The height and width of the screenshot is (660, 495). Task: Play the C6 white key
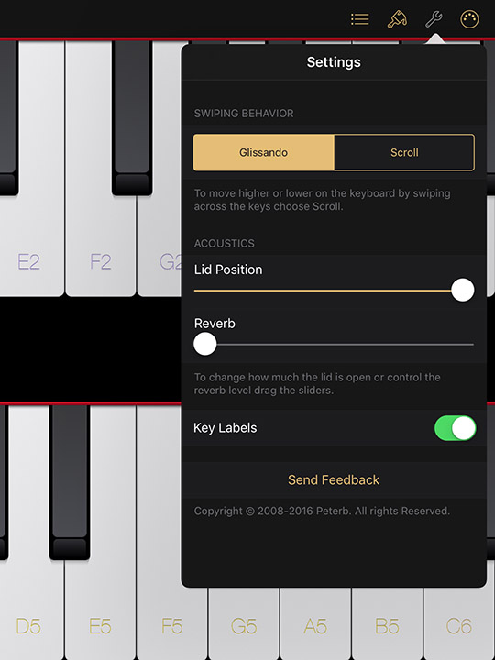(459, 625)
